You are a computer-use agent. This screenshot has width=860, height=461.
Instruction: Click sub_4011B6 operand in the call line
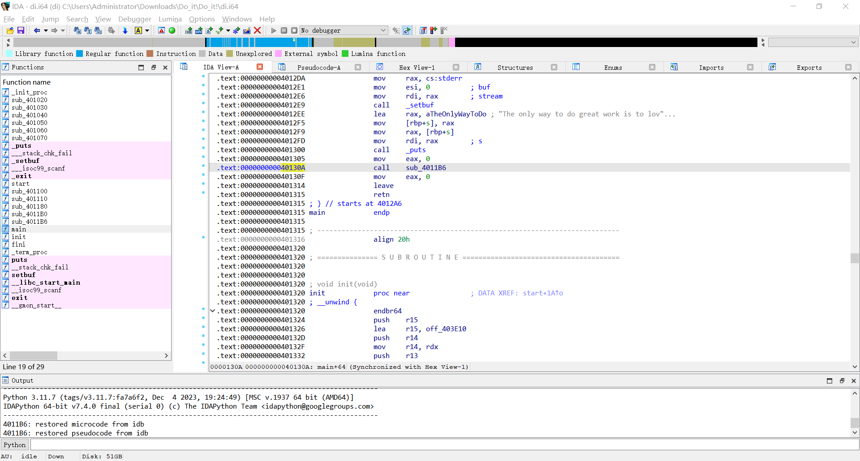[x=426, y=167]
